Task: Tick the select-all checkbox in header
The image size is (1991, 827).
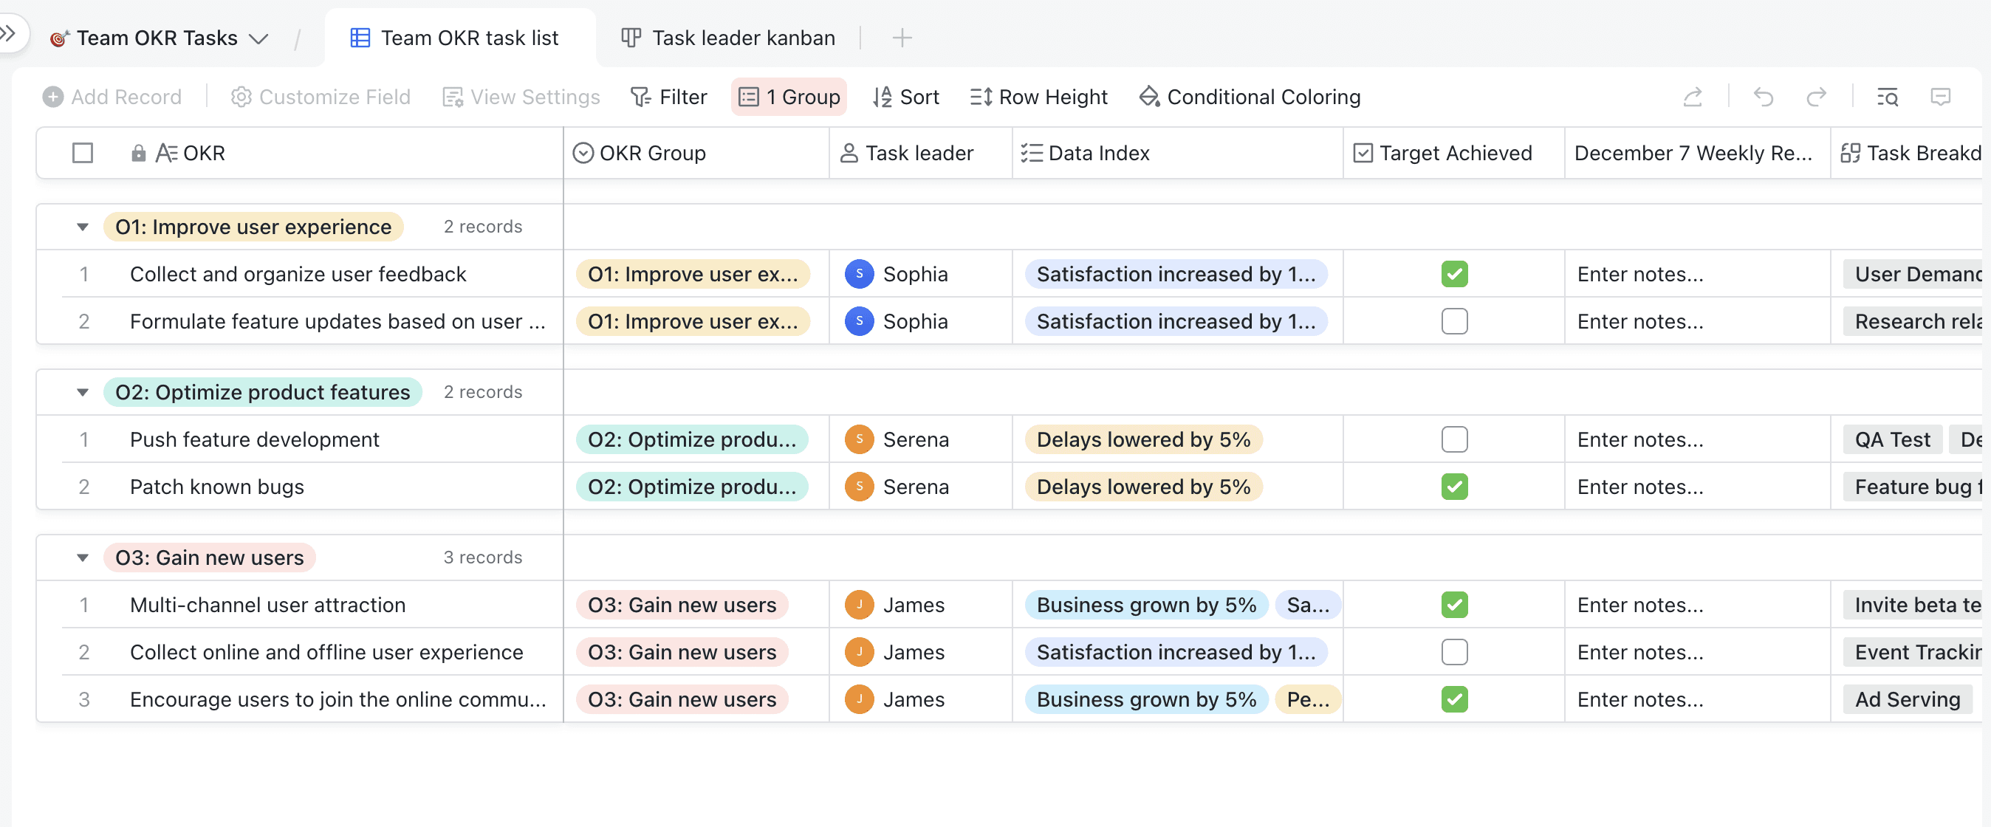Action: coord(83,153)
